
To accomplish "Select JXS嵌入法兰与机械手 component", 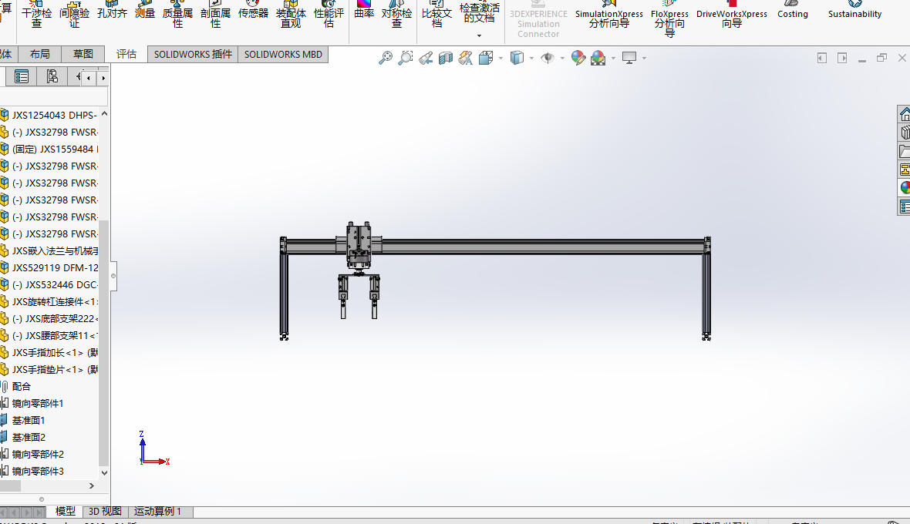I will click(x=50, y=251).
